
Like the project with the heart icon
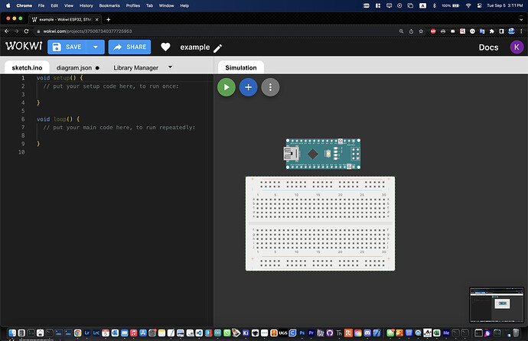165,47
